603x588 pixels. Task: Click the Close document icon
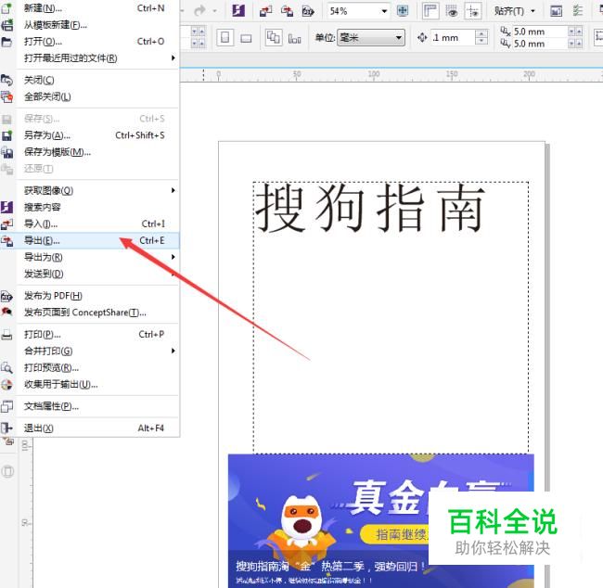click(x=6, y=80)
